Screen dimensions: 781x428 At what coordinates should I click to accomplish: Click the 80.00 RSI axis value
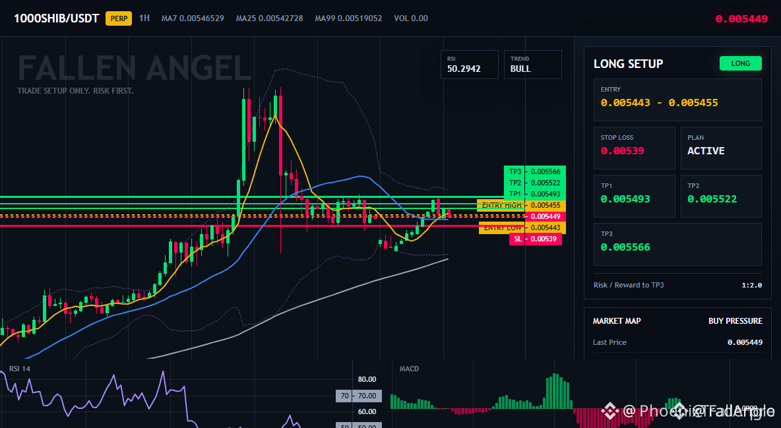367,379
